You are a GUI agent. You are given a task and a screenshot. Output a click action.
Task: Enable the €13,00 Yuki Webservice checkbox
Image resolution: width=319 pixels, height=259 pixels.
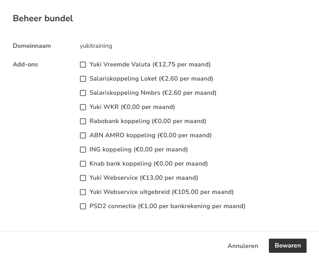point(83,178)
